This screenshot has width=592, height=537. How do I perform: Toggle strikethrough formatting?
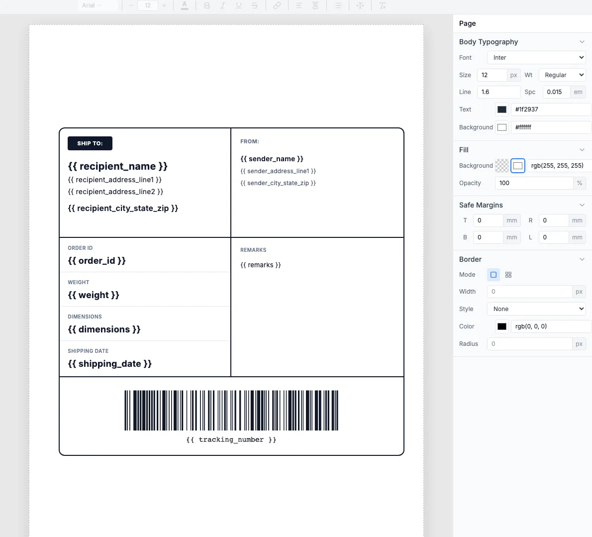click(255, 5)
